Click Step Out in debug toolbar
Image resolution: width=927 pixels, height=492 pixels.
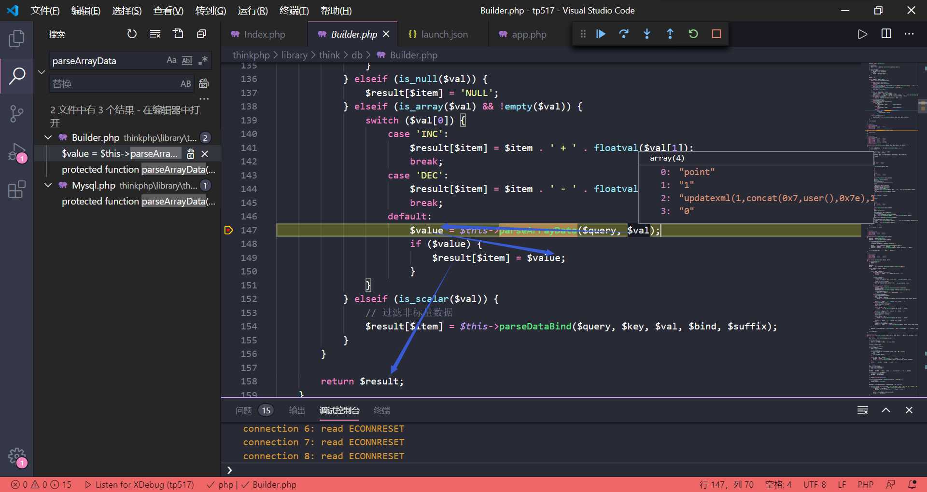pos(670,34)
